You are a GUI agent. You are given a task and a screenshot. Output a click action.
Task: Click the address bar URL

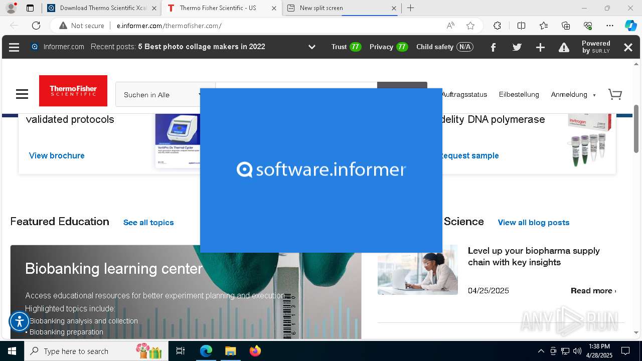169,26
